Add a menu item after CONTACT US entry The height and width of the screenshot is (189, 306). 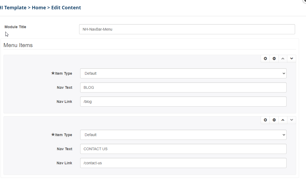(x=265, y=120)
